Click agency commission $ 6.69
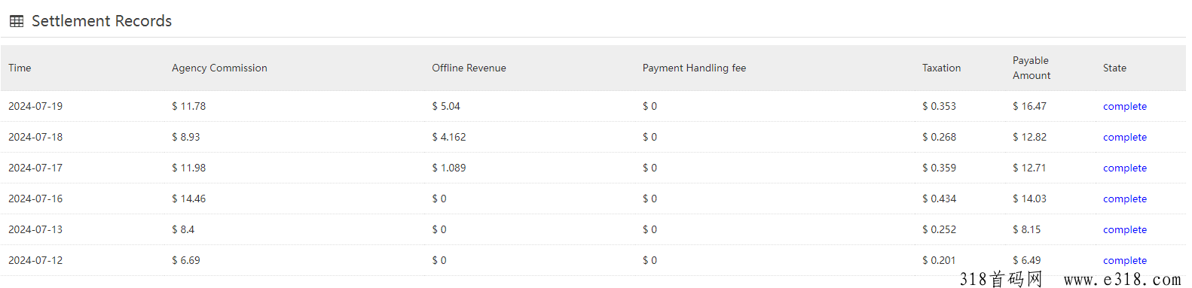This screenshot has width=1192, height=288. click(x=186, y=260)
